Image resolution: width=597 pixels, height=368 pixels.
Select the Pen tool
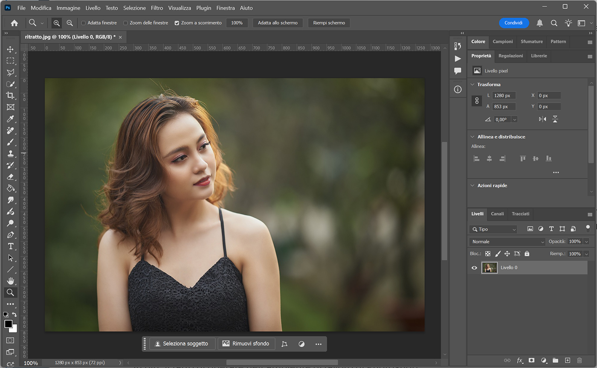(x=10, y=235)
